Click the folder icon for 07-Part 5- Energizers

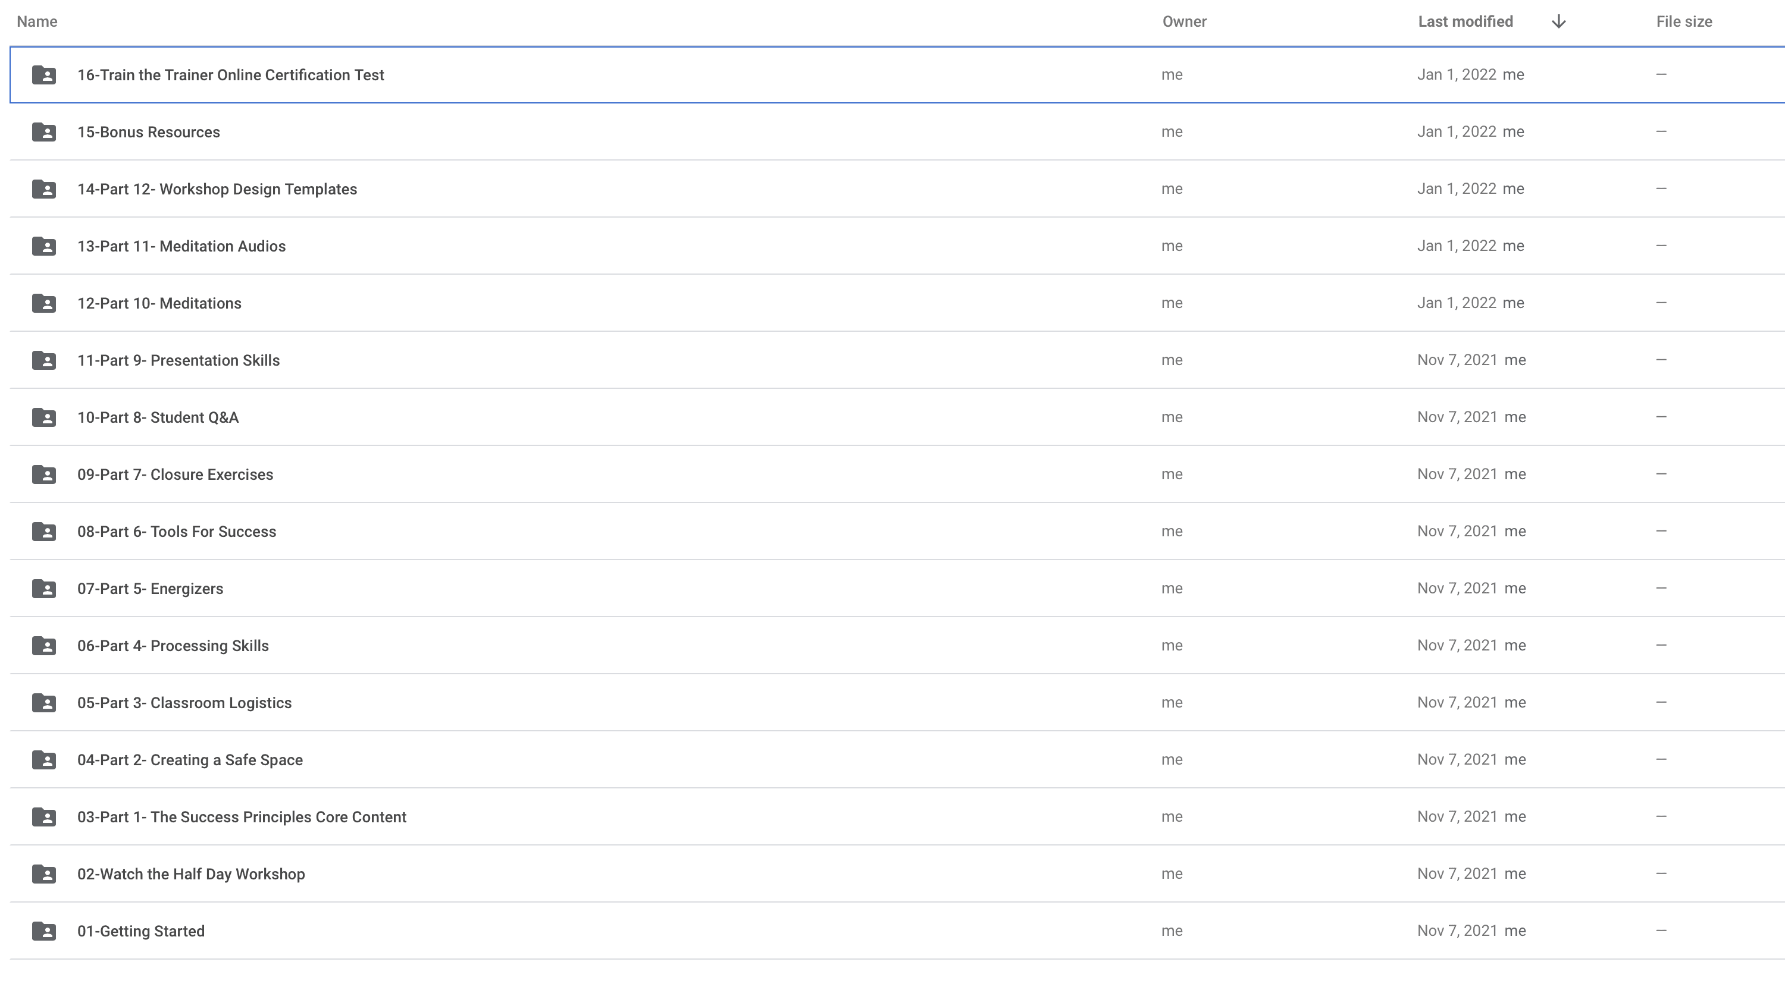coord(43,588)
